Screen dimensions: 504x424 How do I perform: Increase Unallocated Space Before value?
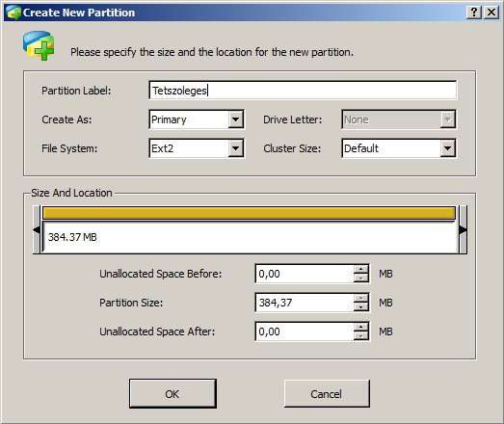point(361,269)
